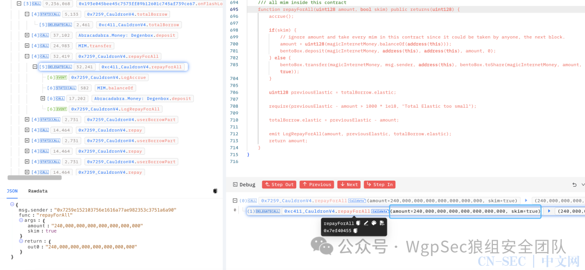Switch to the Rawdata tab
The width and height of the screenshot is (585, 270).
click(x=38, y=191)
